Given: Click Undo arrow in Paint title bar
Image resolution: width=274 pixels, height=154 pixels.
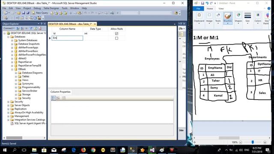Looking at the screenshot, I should pos(207,3).
